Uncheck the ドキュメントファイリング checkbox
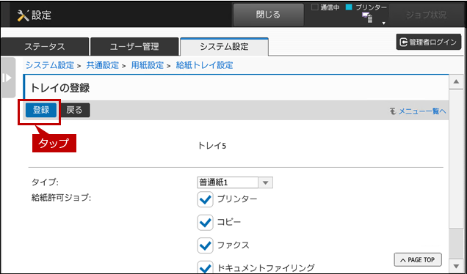467x274 pixels. (x=205, y=267)
